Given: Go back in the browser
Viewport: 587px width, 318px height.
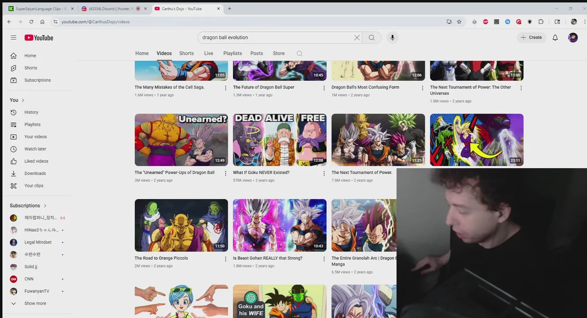Looking at the screenshot, I should [x=9, y=22].
